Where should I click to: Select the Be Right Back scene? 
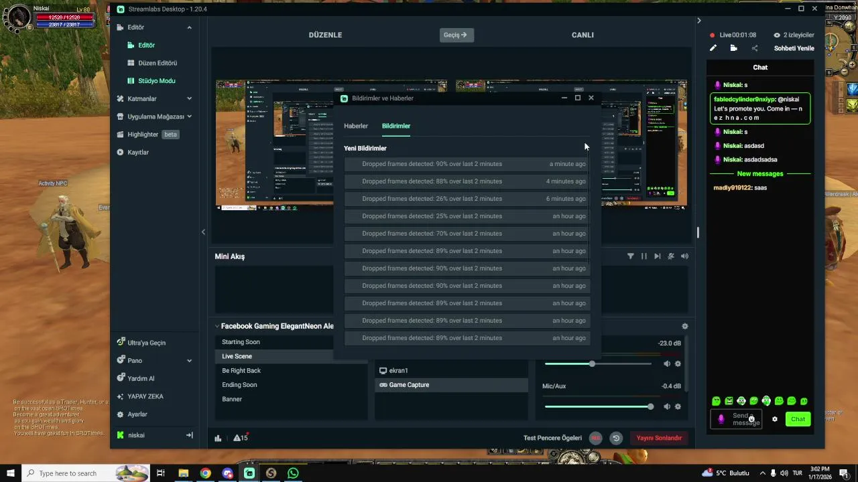[x=241, y=371]
